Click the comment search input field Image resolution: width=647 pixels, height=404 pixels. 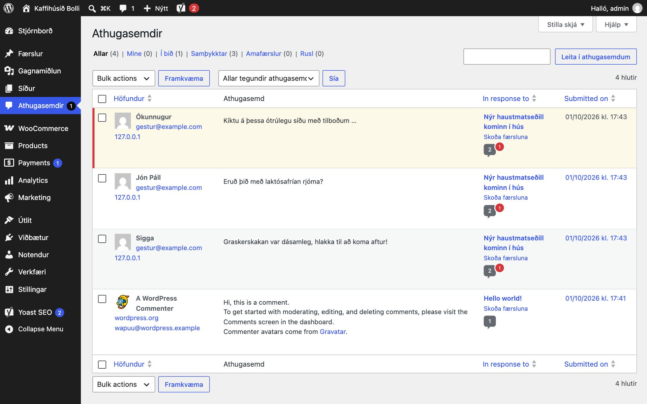[x=507, y=57]
